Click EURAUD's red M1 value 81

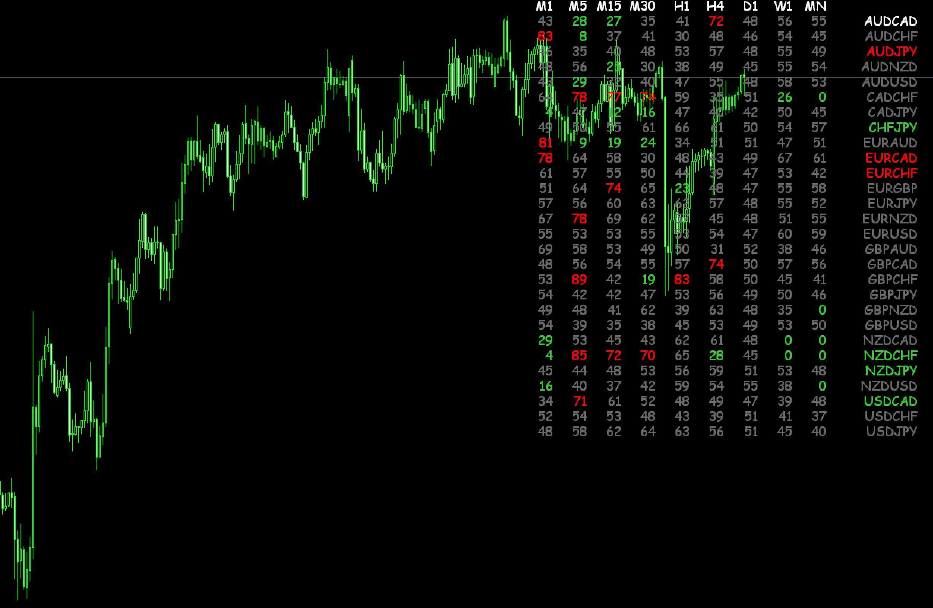click(x=545, y=143)
